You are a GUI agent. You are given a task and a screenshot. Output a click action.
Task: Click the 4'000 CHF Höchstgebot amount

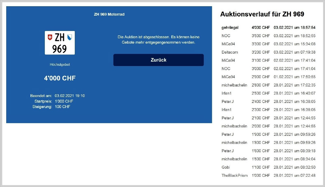pos(60,78)
